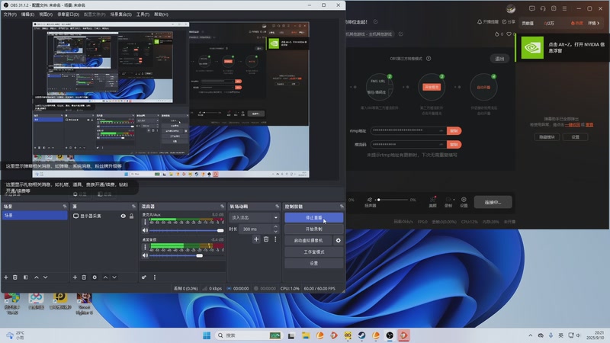Move the source up in Sources panel
Screen dimensions: 610x343
point(105,277)
